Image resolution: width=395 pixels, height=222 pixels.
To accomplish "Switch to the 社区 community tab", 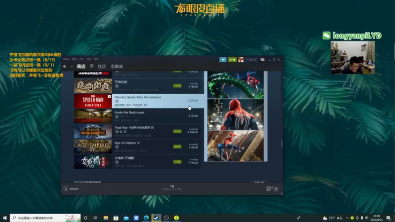I will pos(102,67).
